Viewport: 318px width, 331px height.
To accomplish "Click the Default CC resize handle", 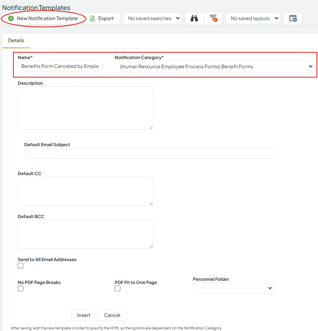I will click(151, 204).
